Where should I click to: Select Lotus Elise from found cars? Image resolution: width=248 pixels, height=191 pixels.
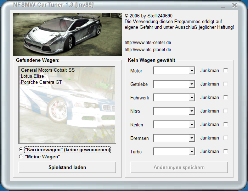(32, 76)
